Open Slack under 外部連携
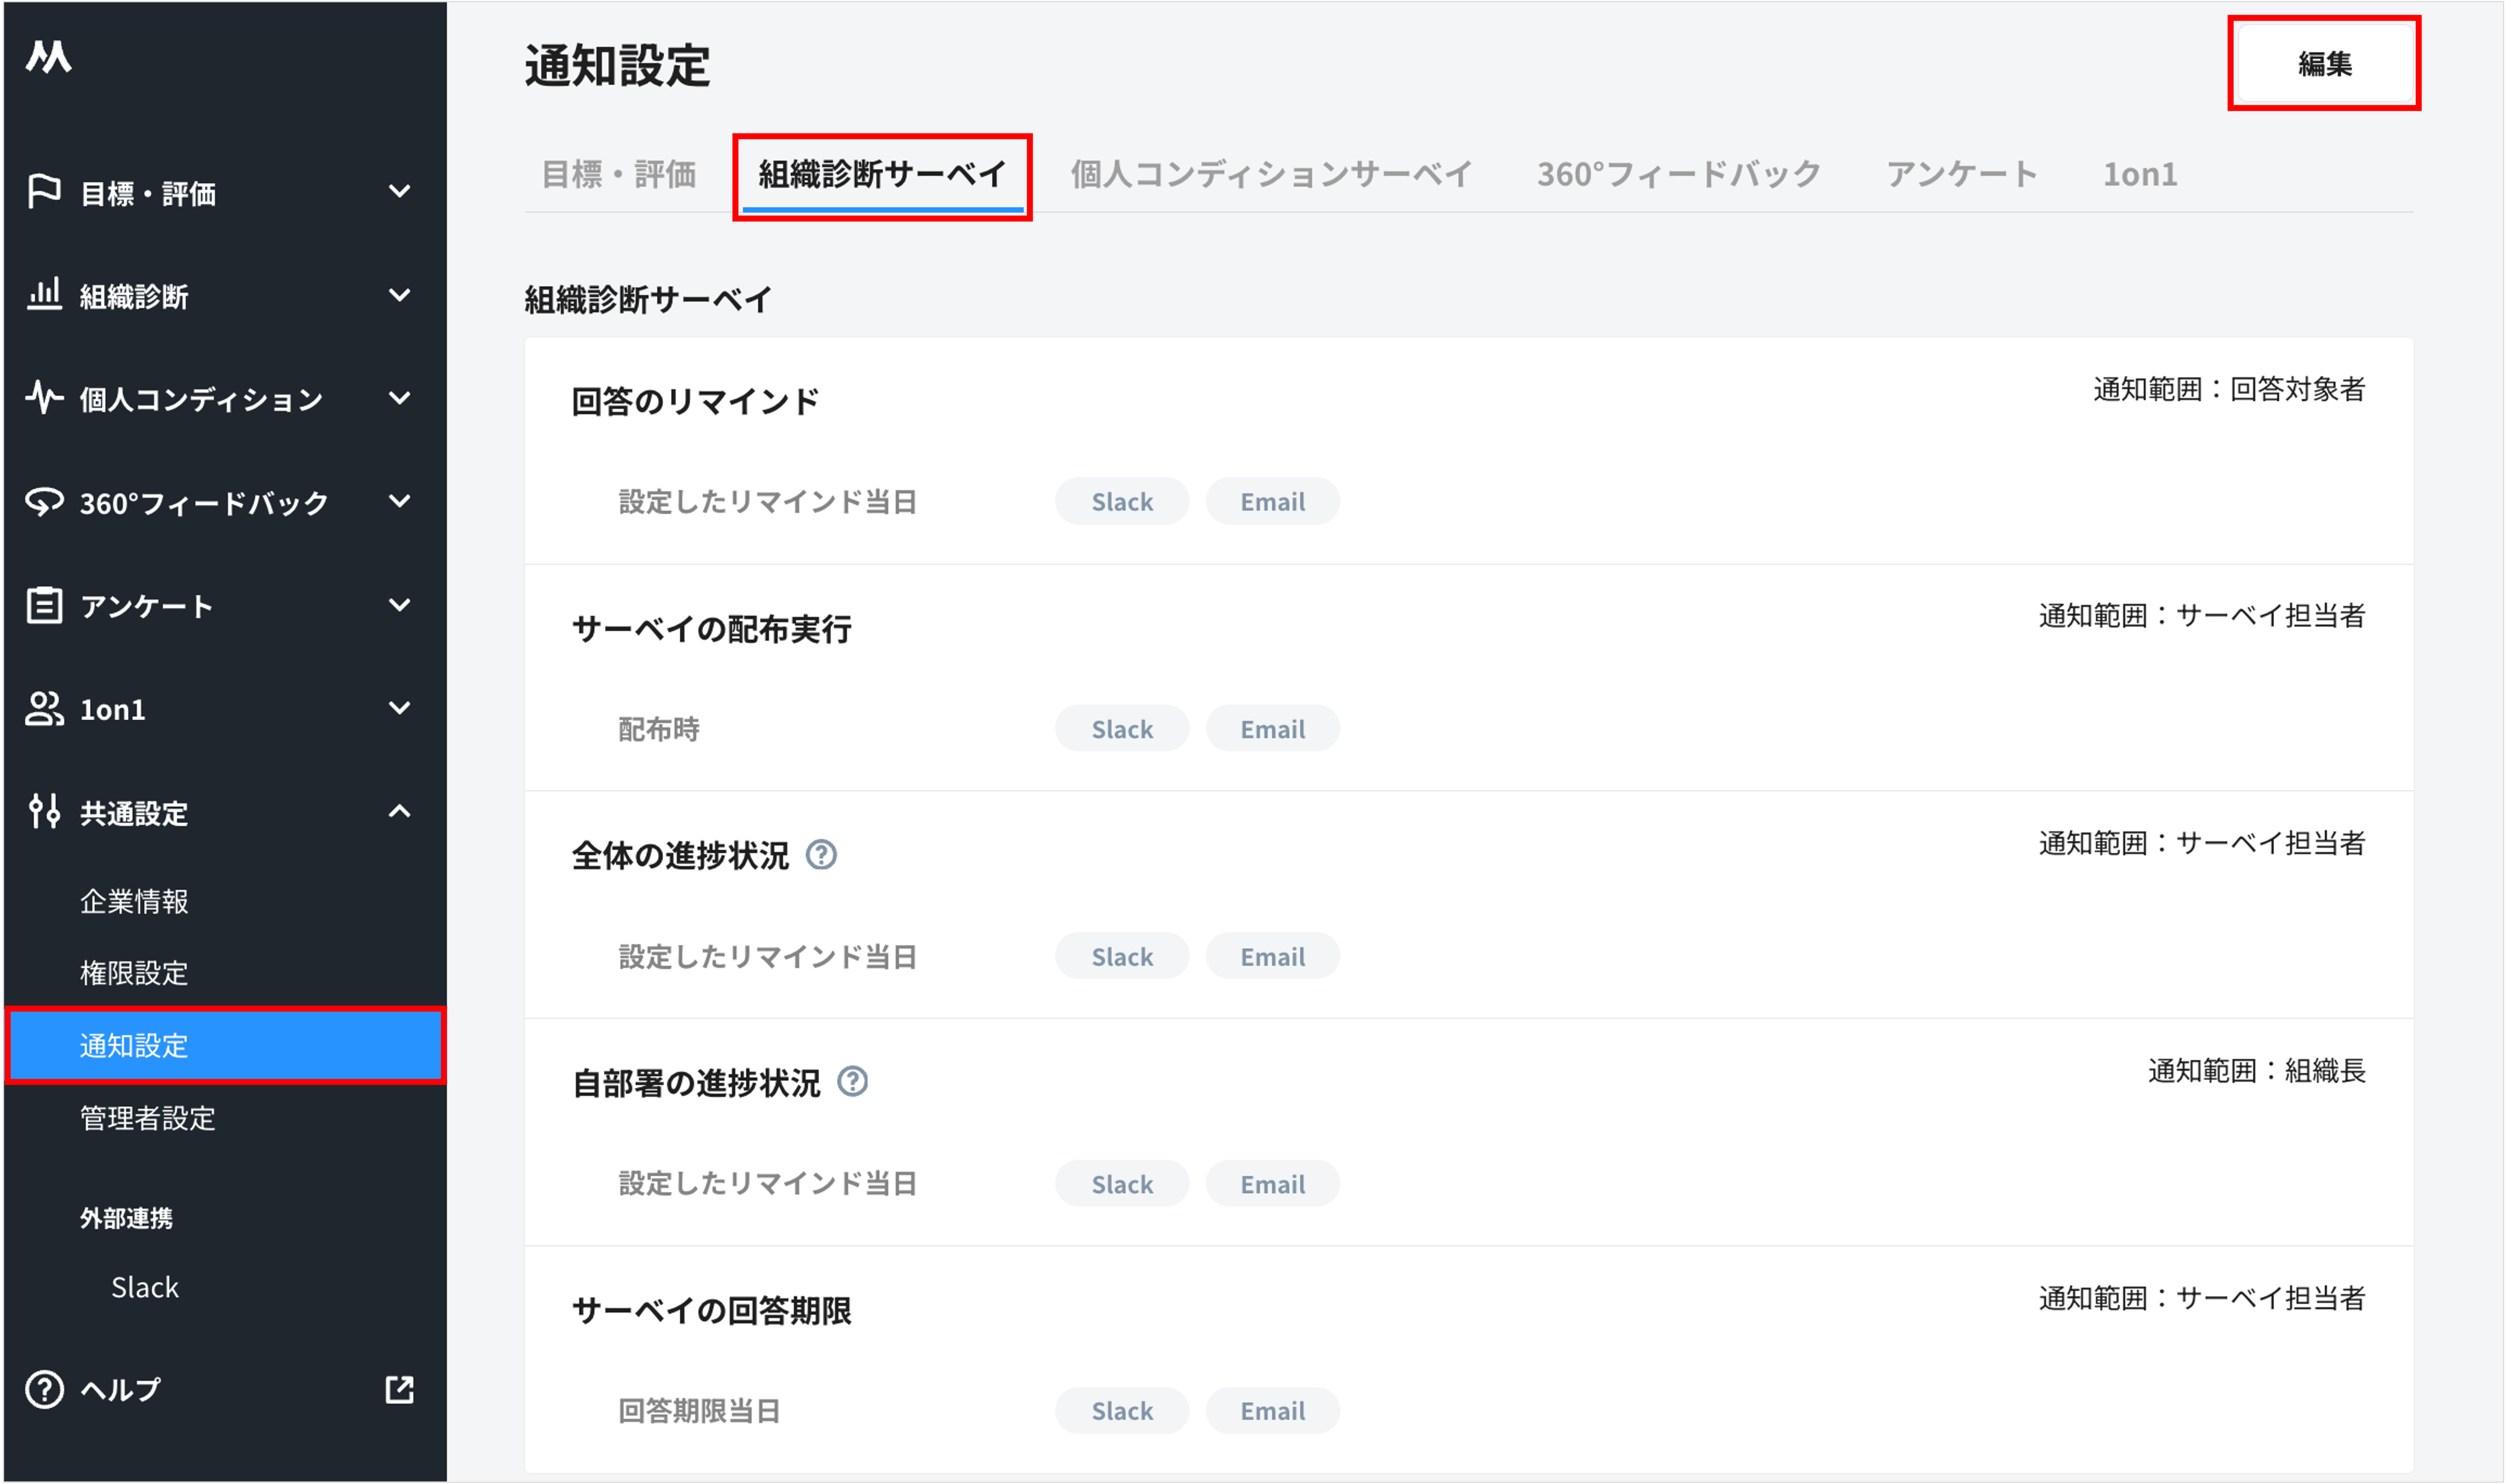The width and height of the screenshot is (2506, 1484). pos(144,1287)
